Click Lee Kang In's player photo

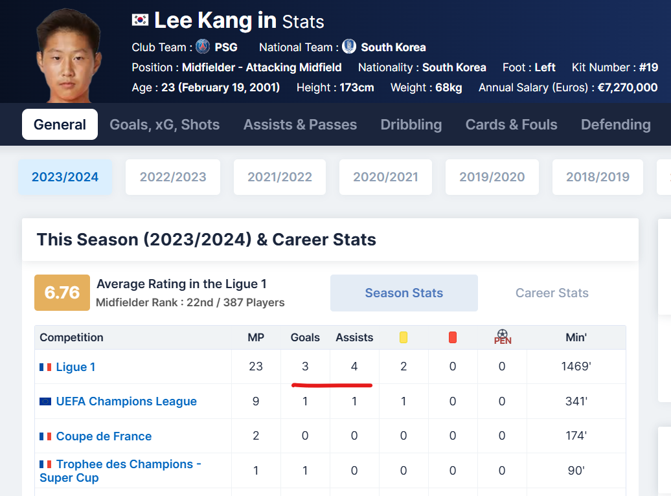(68, 56)
